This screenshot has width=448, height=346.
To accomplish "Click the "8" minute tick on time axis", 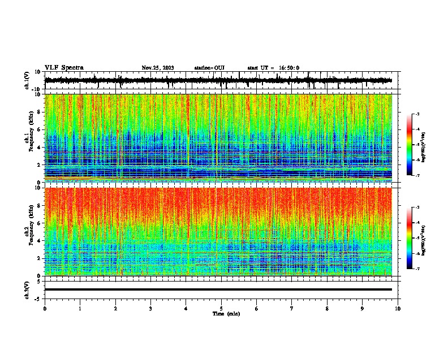I will (x=327, y=309).
